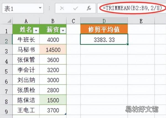Select the green salary cell 1500
This screenshot has width=166, height=118.
point(53,100)
